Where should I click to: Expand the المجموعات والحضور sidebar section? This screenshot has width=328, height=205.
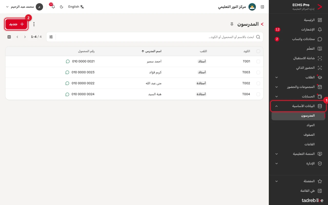point(299,87)
